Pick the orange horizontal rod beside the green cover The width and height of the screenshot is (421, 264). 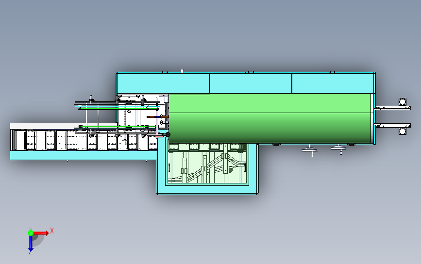click(x=157, y=116)
